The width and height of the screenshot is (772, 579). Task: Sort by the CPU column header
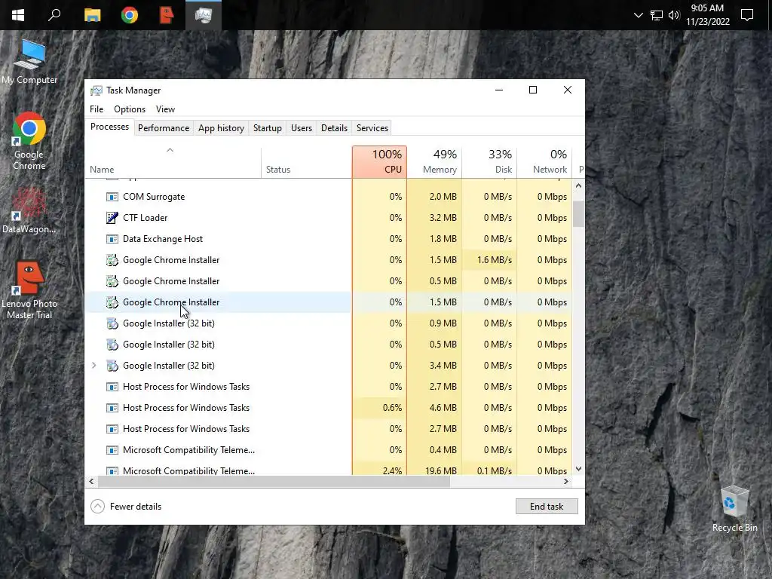380,162
